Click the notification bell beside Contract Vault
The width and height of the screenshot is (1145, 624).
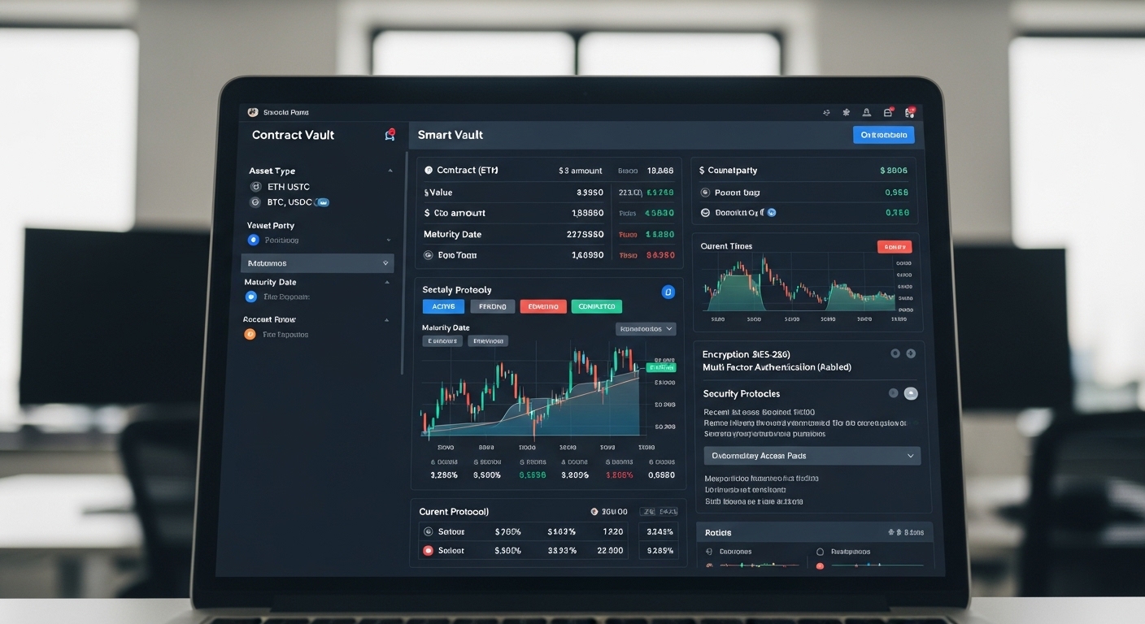click(389, 135)
